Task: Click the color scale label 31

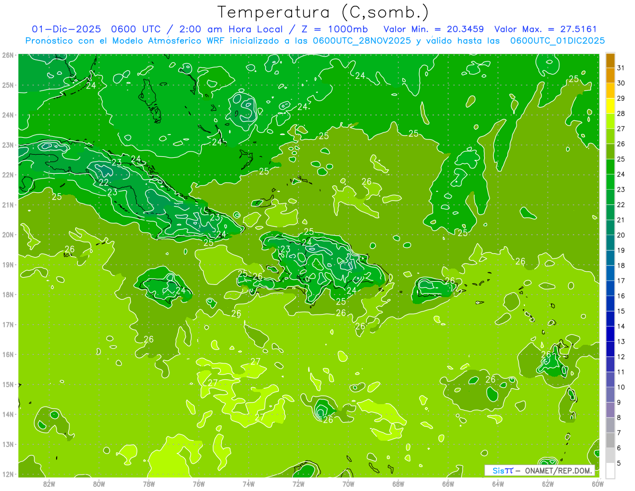Action: pos(621,68)
